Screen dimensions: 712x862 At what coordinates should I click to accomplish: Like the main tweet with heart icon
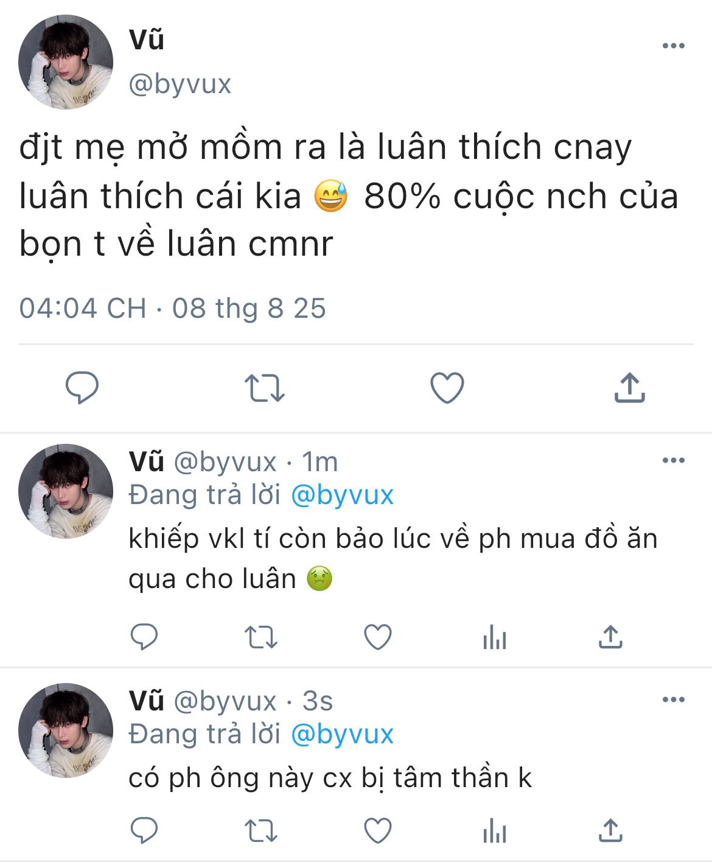447,388
